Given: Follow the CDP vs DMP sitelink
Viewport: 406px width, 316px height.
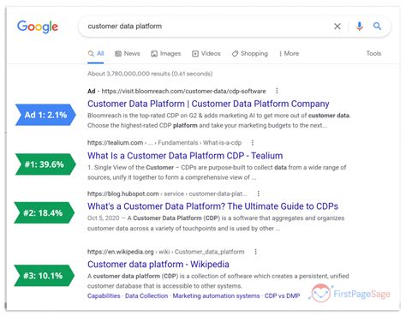Looking at the screenshot, I should click(282, 295).
